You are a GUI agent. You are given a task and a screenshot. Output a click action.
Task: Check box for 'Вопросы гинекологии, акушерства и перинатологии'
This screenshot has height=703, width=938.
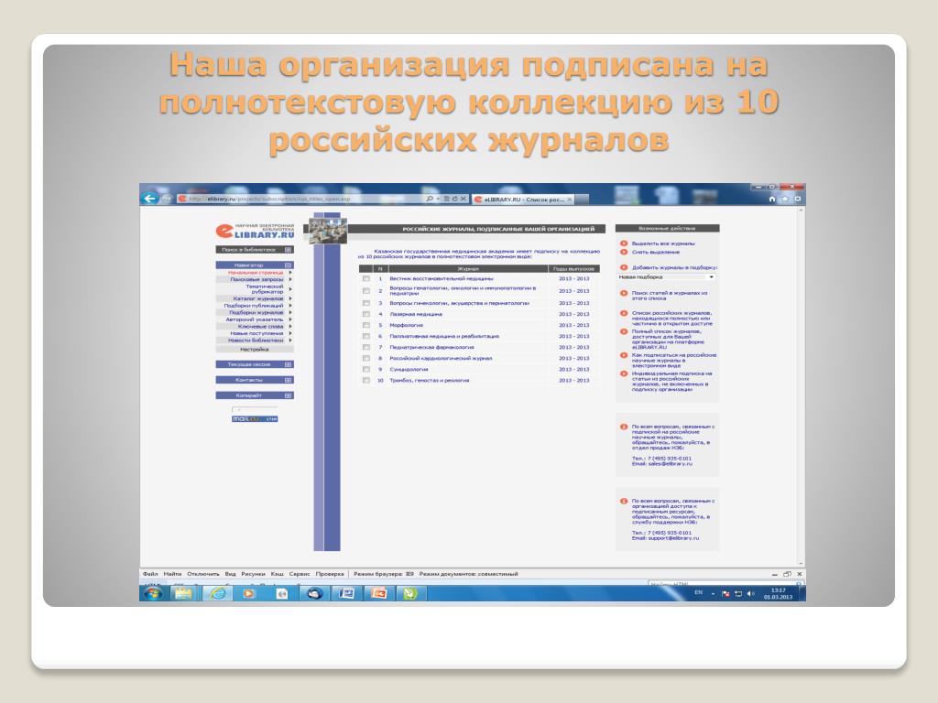coord(366,303)
